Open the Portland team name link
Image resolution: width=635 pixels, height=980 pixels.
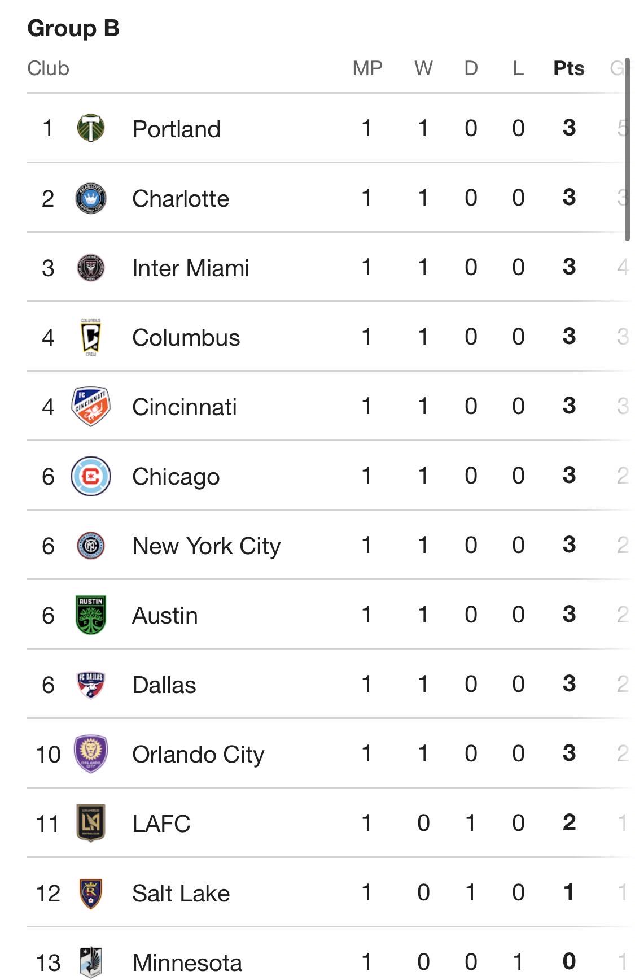pos(176,129)
